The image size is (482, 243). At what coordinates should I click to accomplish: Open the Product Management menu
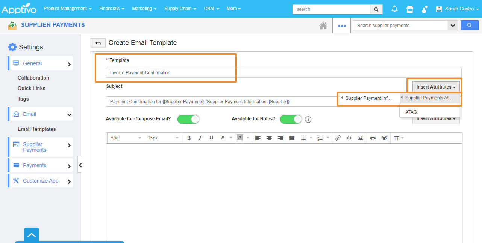68,9
